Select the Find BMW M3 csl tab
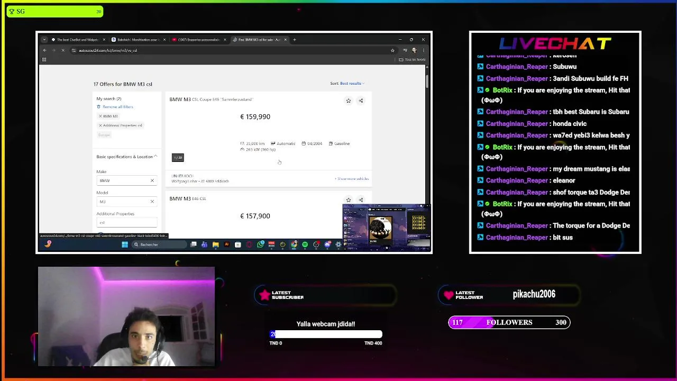Viewport: 677px width, 381px height. [259, 40]
